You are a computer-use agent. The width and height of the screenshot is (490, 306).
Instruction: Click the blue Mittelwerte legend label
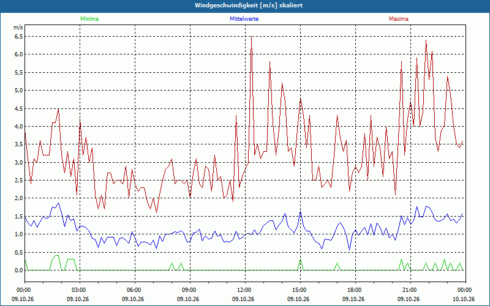pos(244,19)
